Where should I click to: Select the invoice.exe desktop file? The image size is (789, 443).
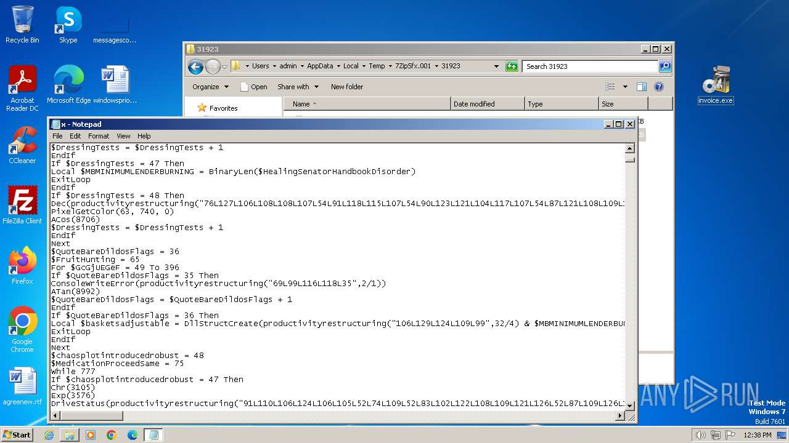(716, 85)
